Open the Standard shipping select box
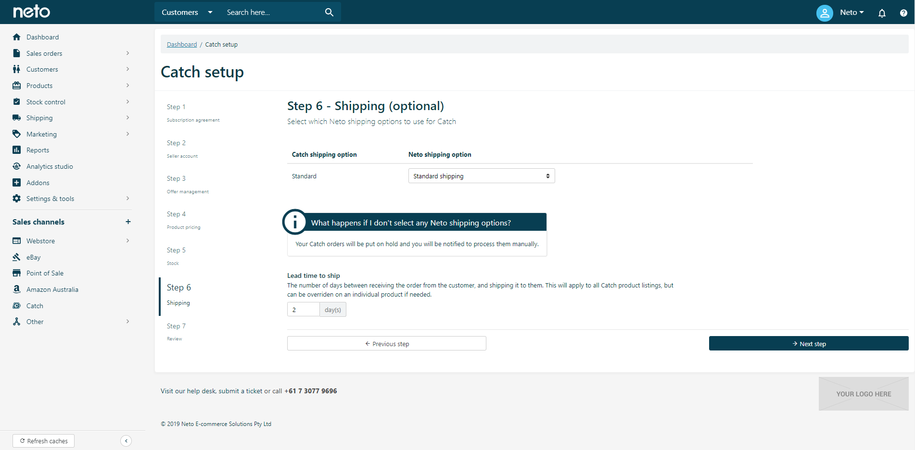This screenshot has height=450, width=915. [x=482, y=176]
